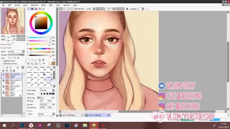Select the Text tool
The image size is (230, 129).
[x=43, y=60]
